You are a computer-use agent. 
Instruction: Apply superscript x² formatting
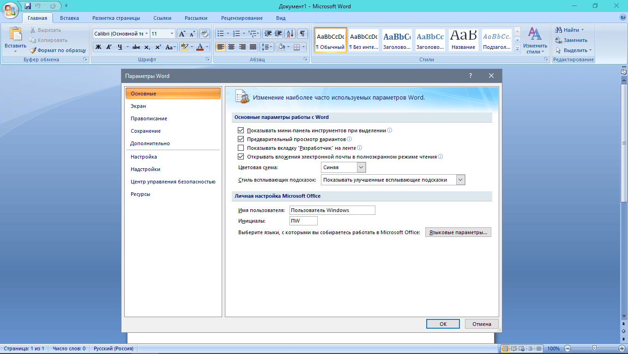tap(158, 47)
